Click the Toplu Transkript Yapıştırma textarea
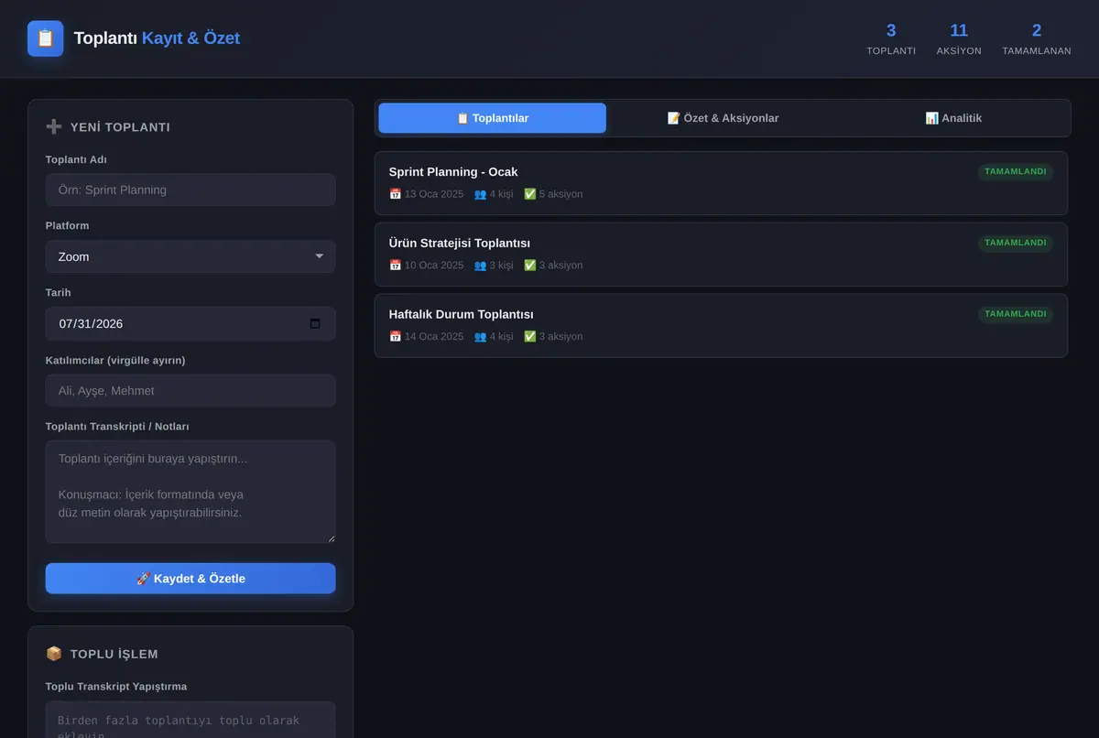Viewport: 1099px width, 738px height. click(x=190, y=720)
